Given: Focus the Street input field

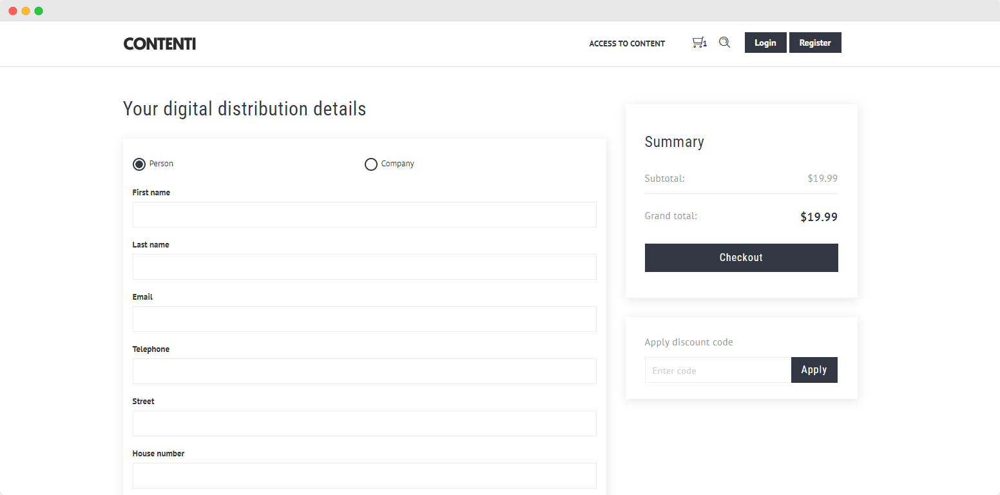Looking at the screenshot, I should click(365, 423).
